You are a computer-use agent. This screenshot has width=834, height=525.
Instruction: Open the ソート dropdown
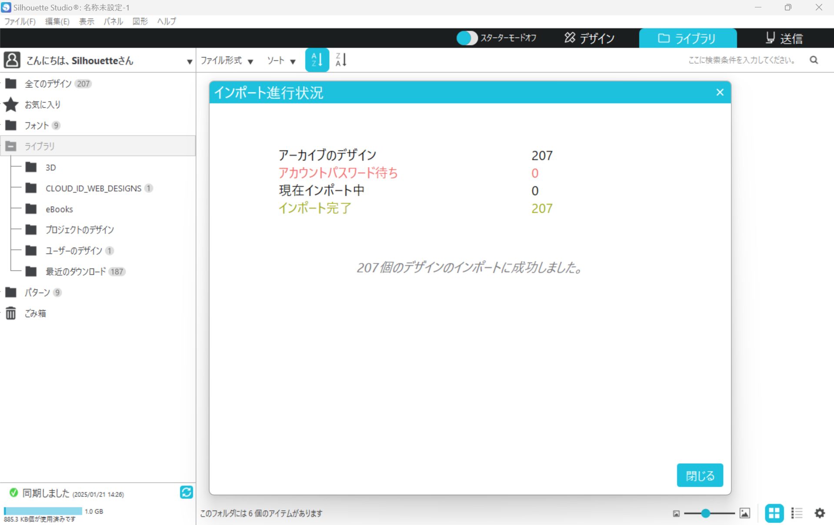tap(281, 60)
